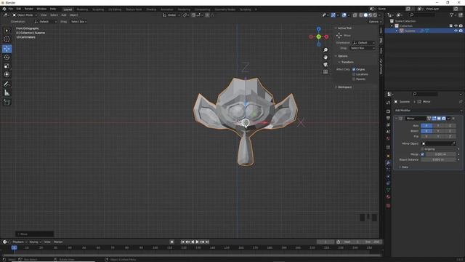Toggle Flip Z button in Mirror modifier
Screen dimensions: 465x262
(x=450, y=136)
